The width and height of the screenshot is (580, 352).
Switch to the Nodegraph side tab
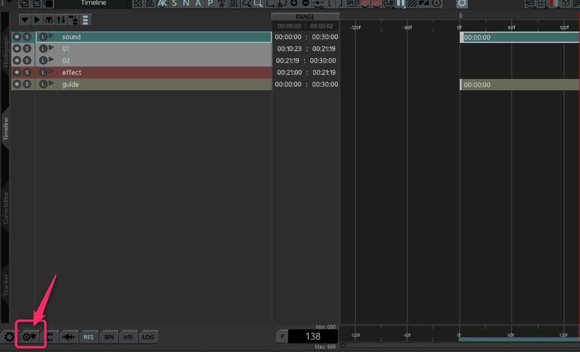coord(6,51)
